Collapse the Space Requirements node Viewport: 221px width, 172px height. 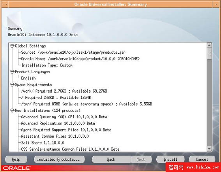pos(12,85)
